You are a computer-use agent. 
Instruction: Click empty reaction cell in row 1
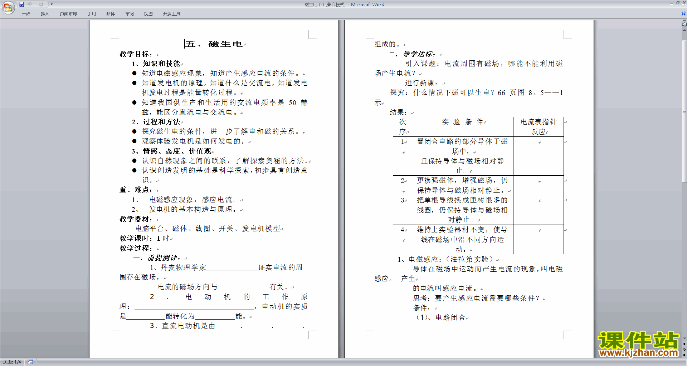[x=539, y=156]
